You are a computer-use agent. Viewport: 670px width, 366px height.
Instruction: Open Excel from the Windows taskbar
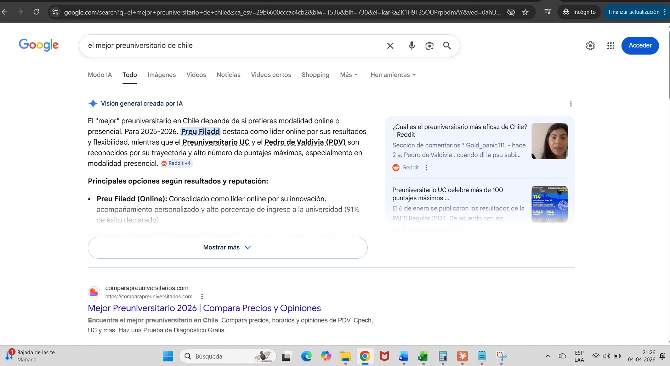pos(423,356)
